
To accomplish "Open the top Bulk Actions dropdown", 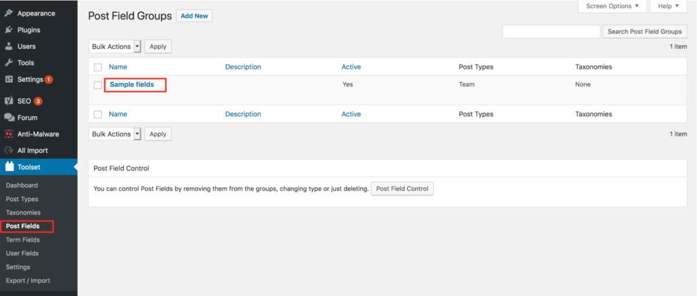I will (114, 47).
